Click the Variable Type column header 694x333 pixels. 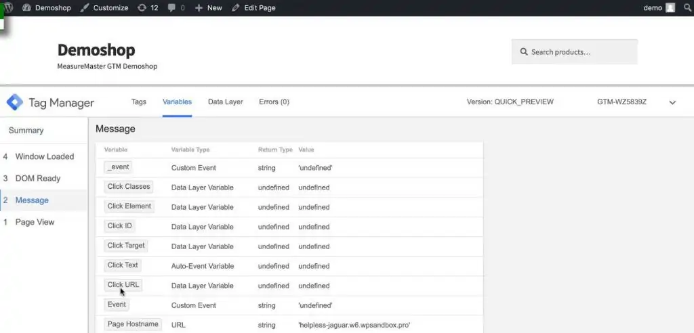pyautogui.click(x=190, y=150)
